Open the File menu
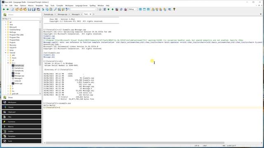 (x=6, y=5)
